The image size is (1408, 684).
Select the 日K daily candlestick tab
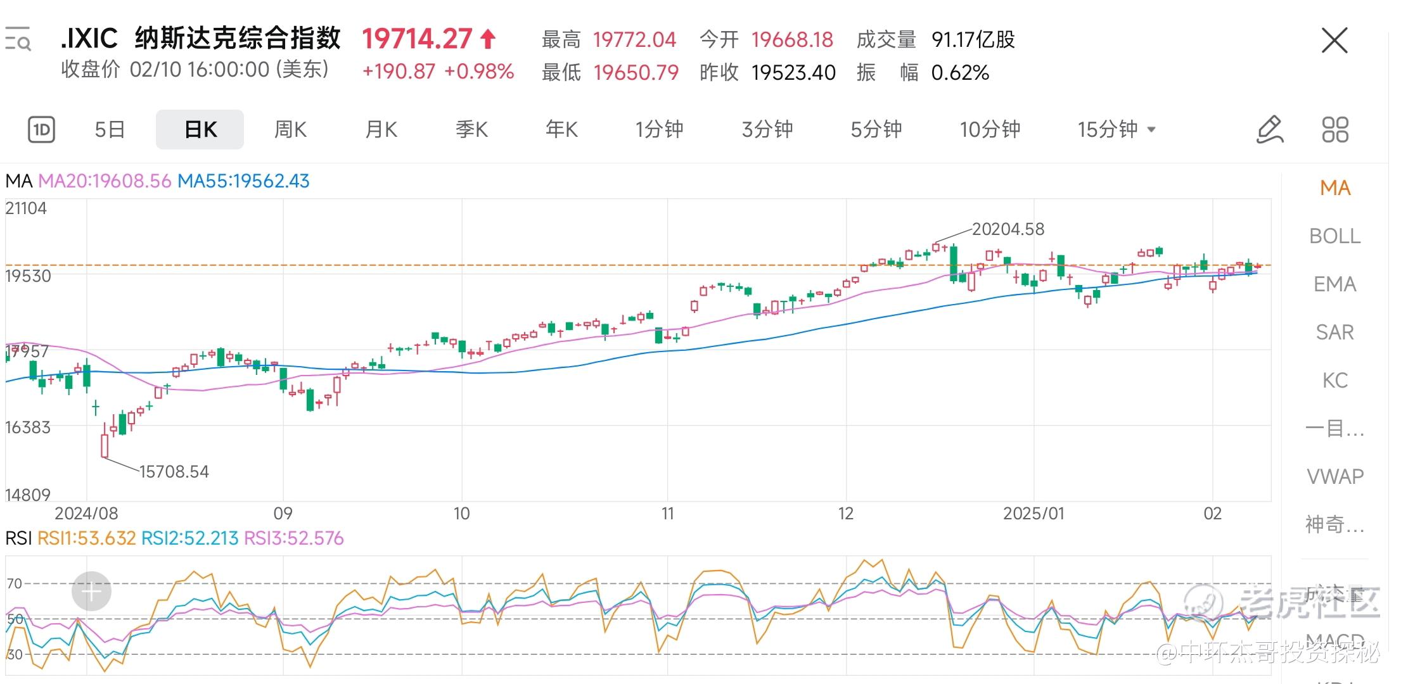click(200, 130)
